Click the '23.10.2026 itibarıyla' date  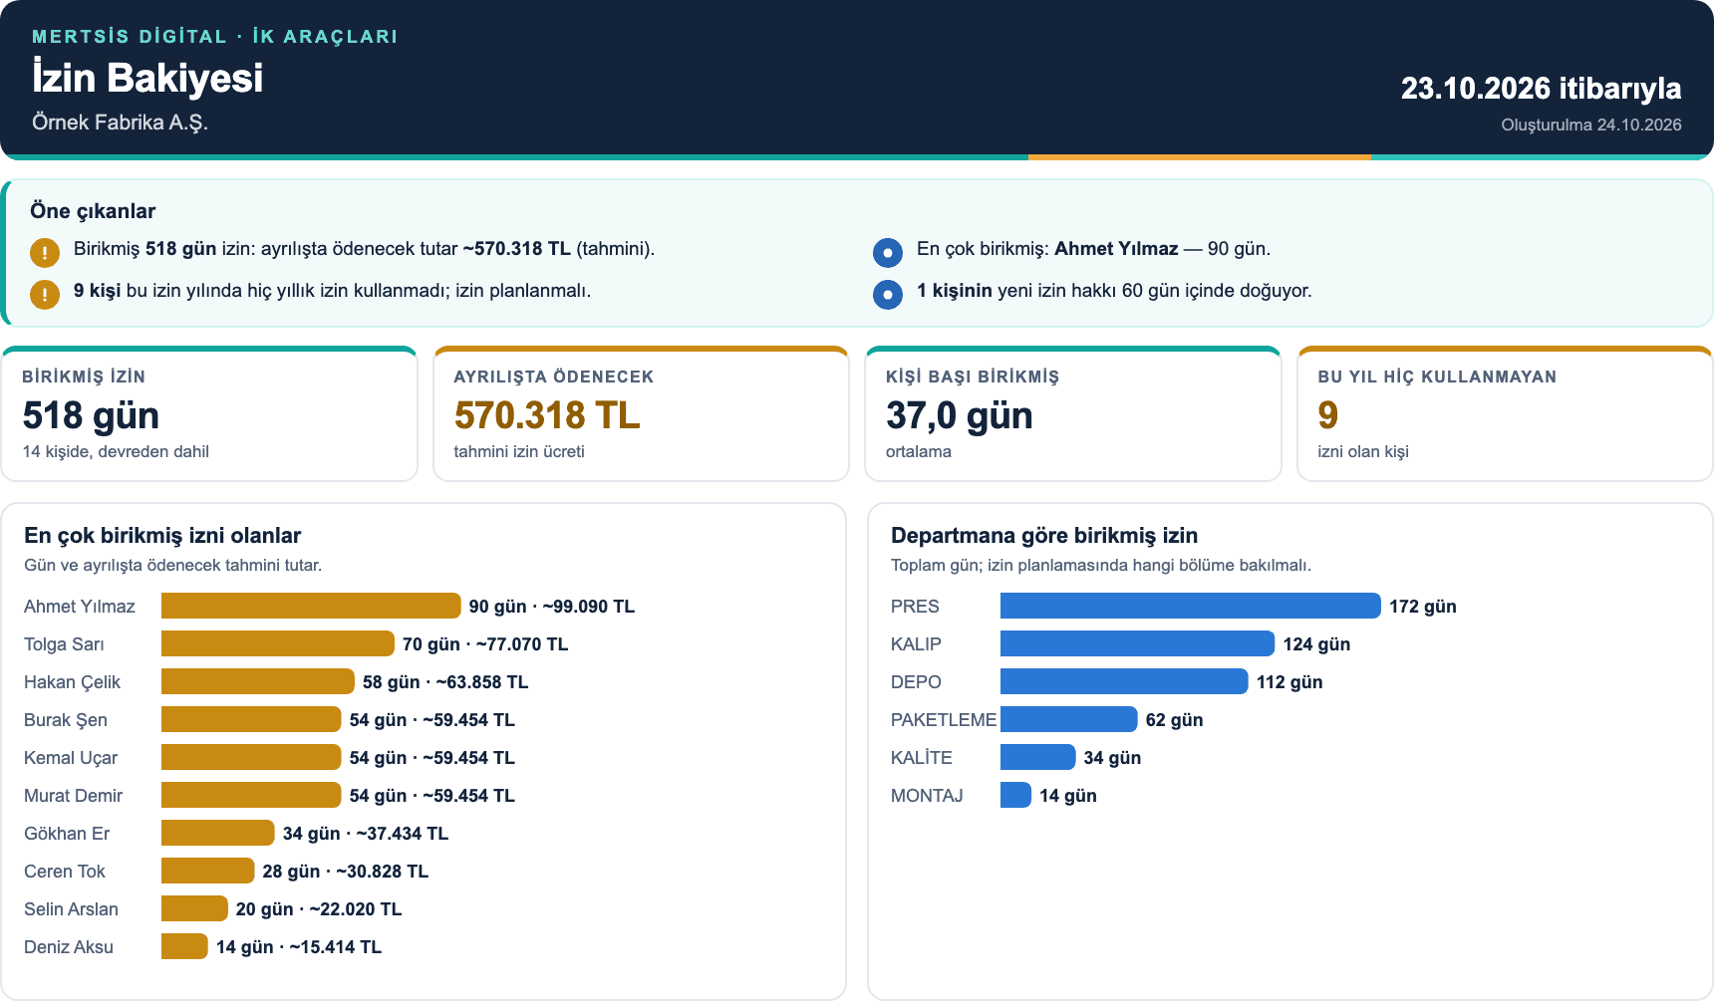point(1541,89)
